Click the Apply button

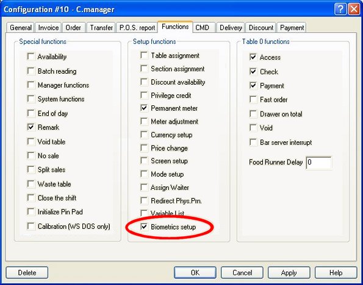click(289, 273)
